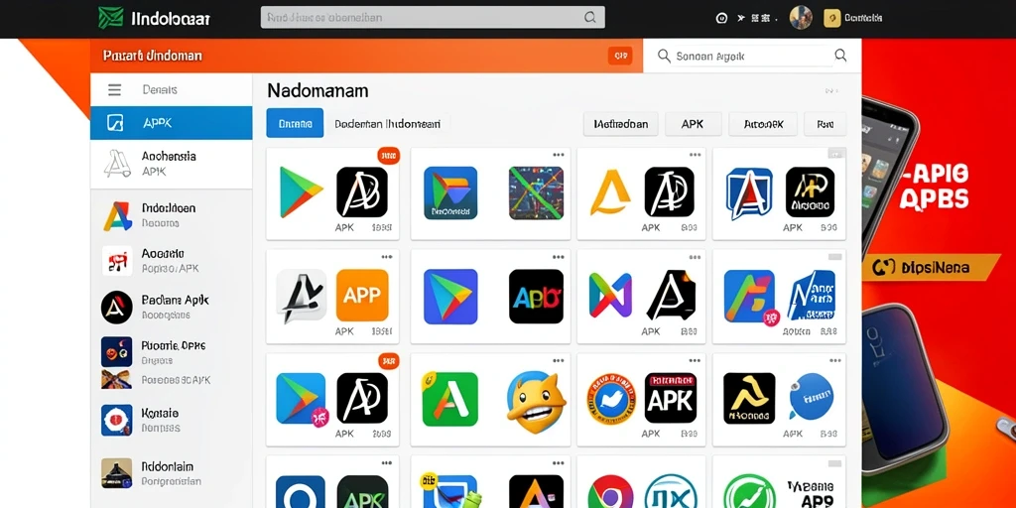
Task: Open the blue Play icon with pink badge
Action: point(302,400)
